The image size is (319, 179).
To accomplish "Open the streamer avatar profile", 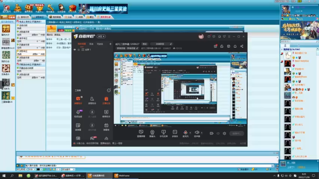I will pos(201,37).
